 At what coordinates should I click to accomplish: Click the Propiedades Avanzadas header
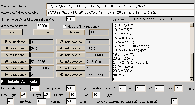(x=20, y=82)
